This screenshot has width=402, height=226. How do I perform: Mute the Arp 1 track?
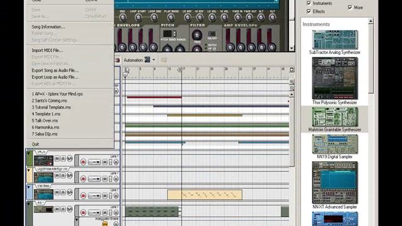pos(57,209)
